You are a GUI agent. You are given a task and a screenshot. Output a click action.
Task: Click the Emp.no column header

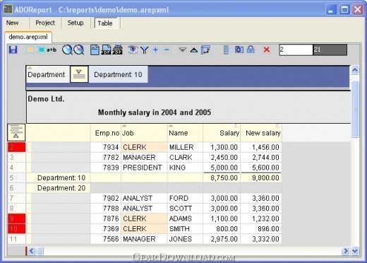pyautogui.click(x=106, y=133)
